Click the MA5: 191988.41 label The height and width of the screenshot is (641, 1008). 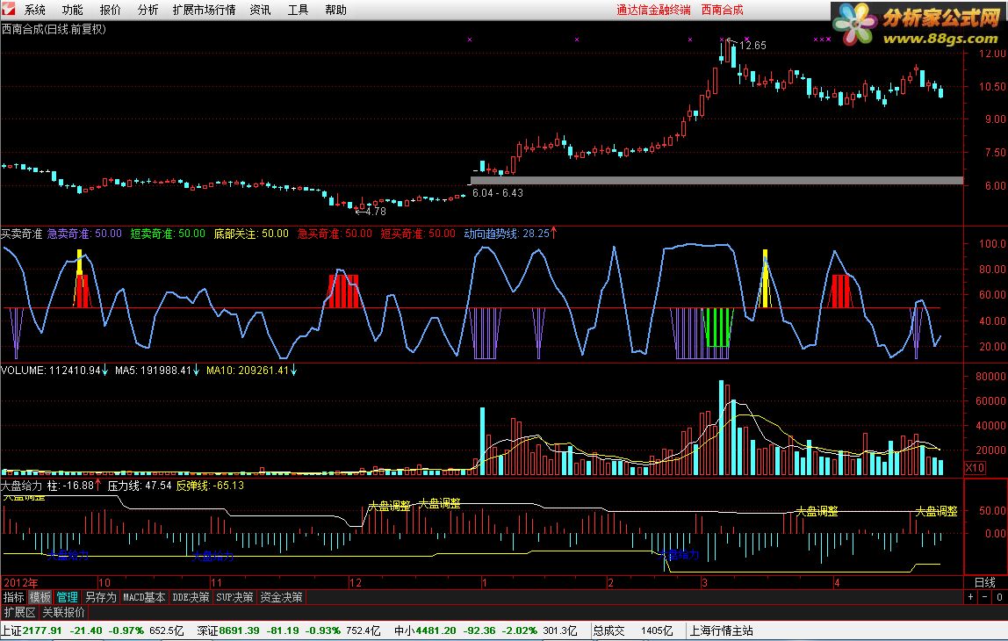[157, 371]
